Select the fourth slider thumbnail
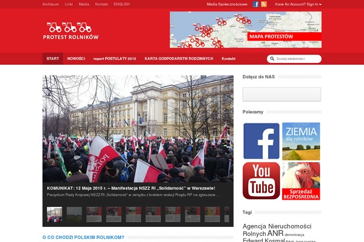This screenshot has height=242, width=364. [114, 215]
